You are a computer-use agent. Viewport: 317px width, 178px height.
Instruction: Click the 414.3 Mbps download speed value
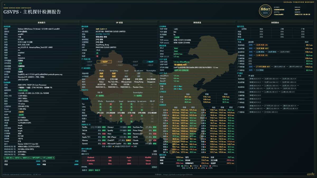(x=178, y=86)
